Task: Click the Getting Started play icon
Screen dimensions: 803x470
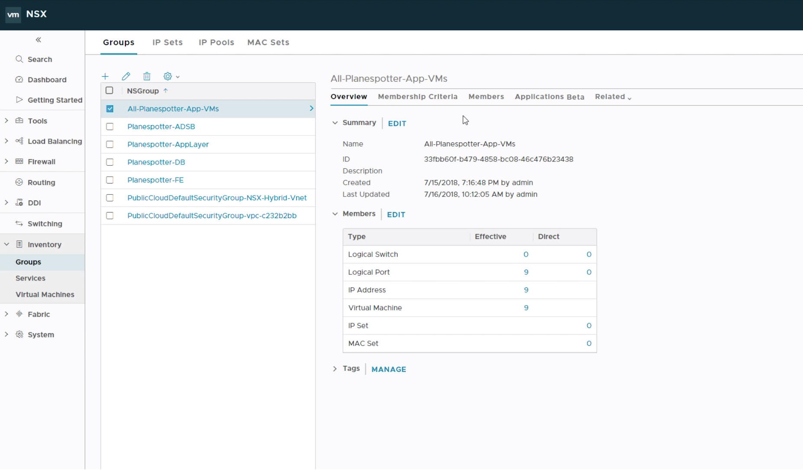Action: (x=19, y=100)
